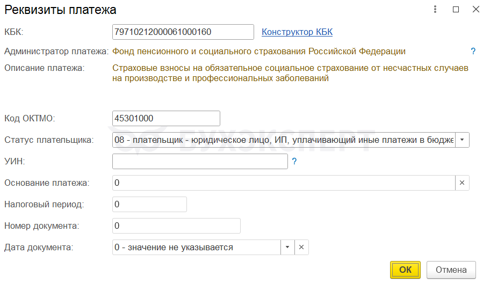The image size is (483, 283).
Task: Select the empty УИН input field
Action: (200, 161)
